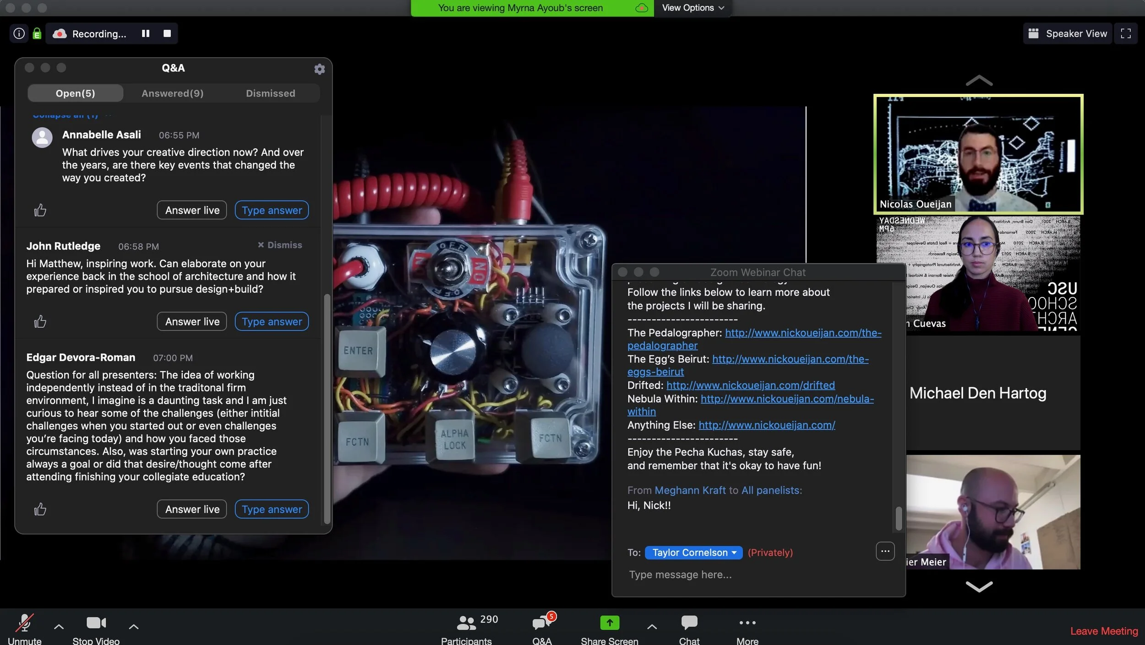
Task: Upvote Edgar Devora-Roman's question
Action: 40,509
